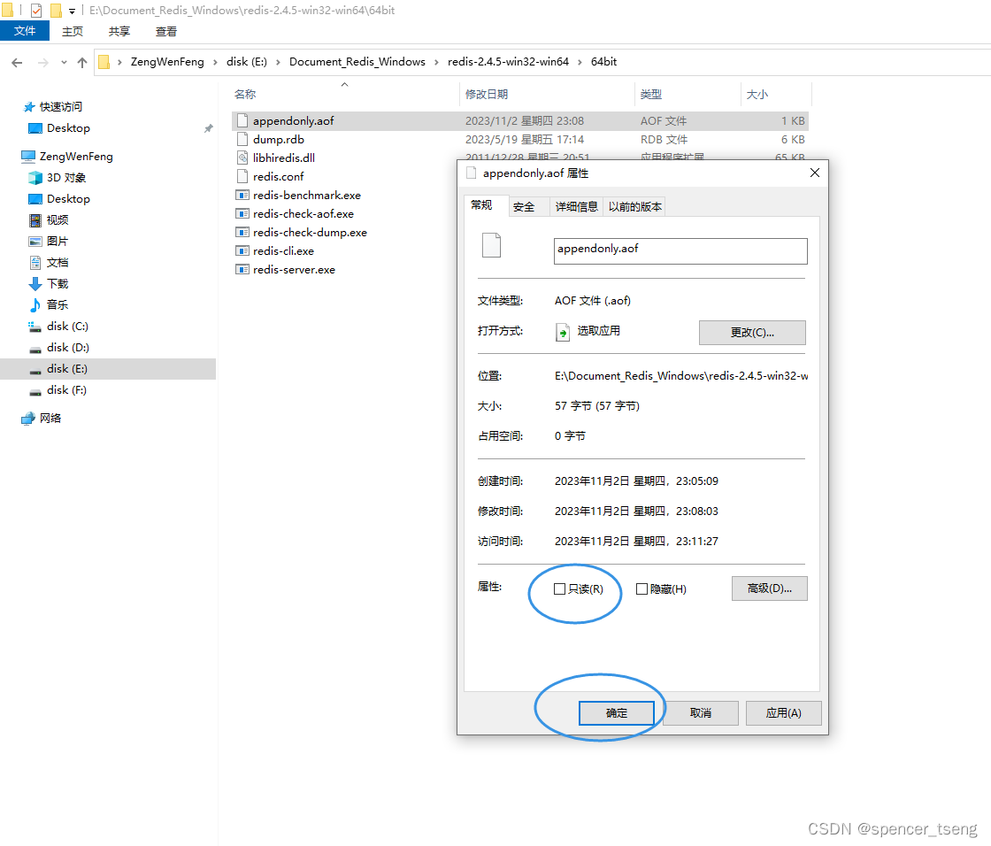Click the 更改(C) button for open method
991x846 pixels.
(752, 332)
